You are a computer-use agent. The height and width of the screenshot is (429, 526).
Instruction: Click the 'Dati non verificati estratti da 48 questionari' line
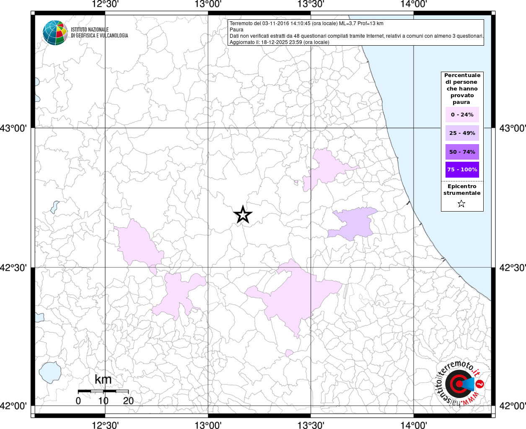click(x=356, y=36)
